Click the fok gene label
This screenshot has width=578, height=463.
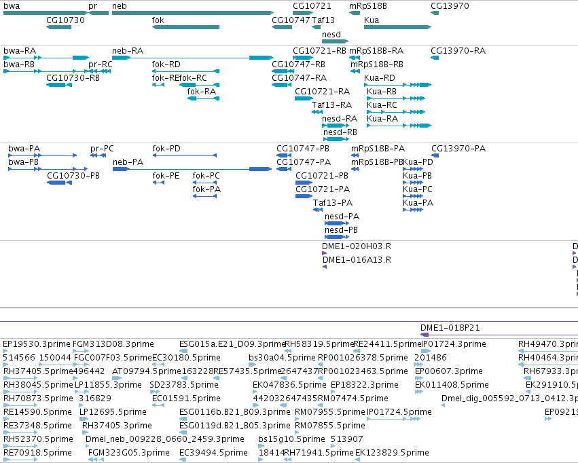tap(158, 20)
